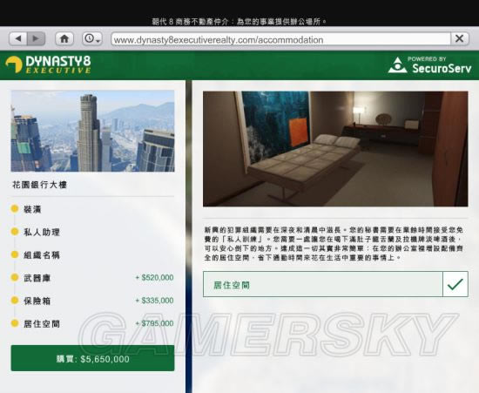Select the 武器庫 menu step
Viewport: 479px width, 393px height.
pos(37,278)
